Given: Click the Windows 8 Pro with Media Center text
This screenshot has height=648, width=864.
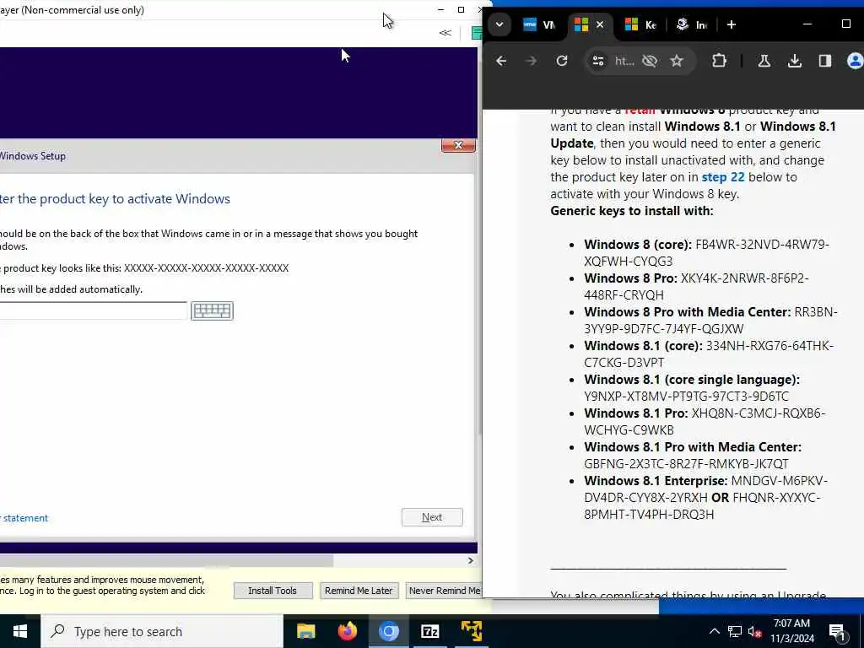Looking at the screenshot, I should 710,320.
